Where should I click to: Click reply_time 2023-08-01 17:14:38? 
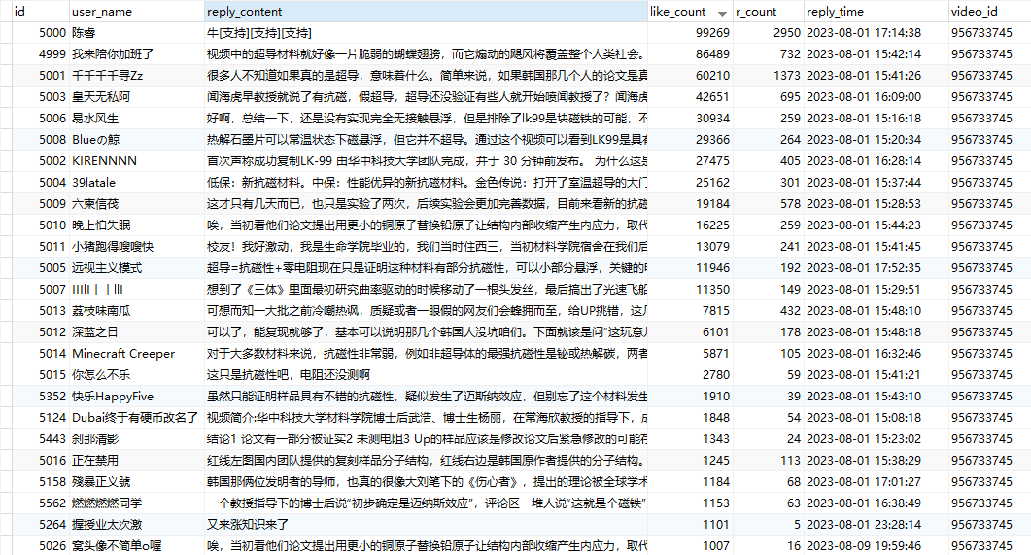[864, 33]
